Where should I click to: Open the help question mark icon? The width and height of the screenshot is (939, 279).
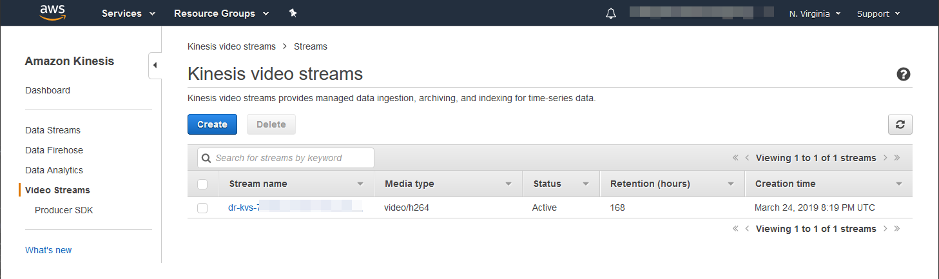[904, 74]
